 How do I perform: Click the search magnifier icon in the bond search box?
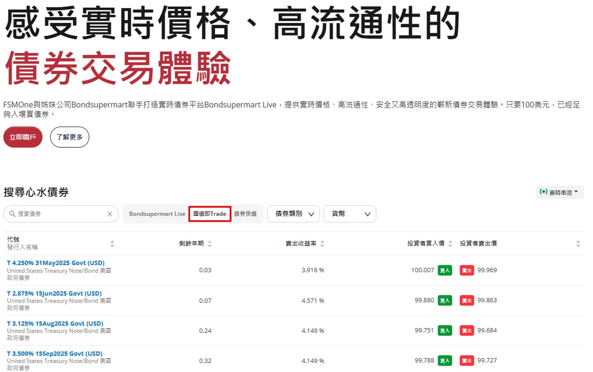pos(12,214)
